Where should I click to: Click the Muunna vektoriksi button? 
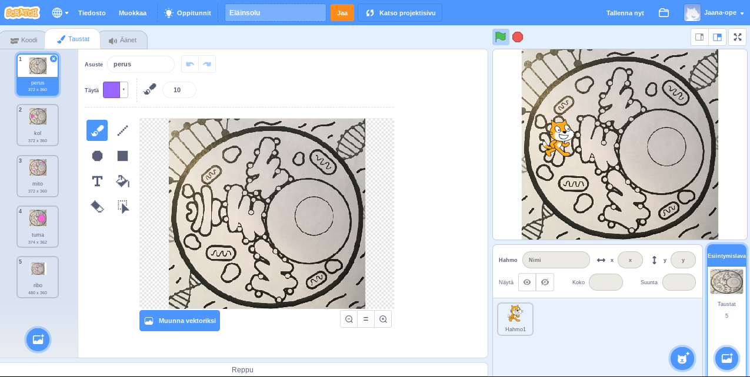coord(179,321)
